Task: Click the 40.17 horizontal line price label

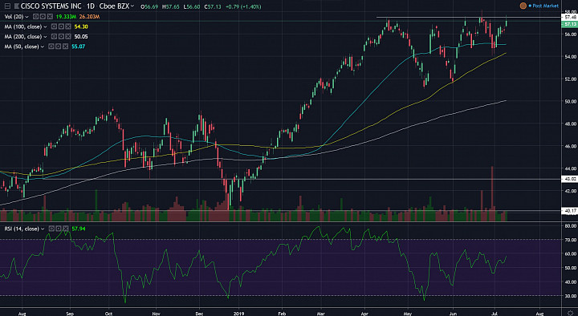Action: 570,211
